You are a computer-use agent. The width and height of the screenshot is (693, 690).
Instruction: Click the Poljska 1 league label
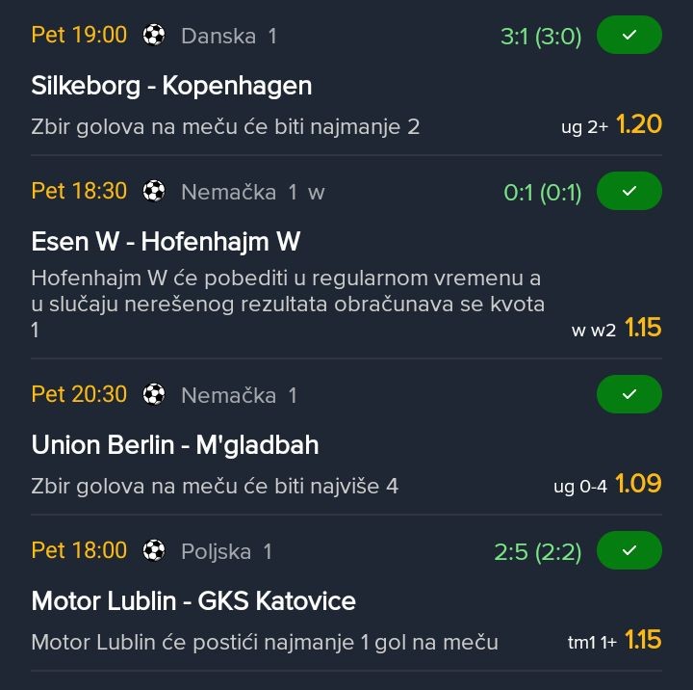(x=226, y=551)
